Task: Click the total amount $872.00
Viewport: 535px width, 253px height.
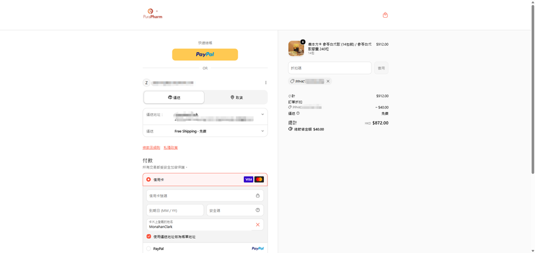Action: tap(380, 123)
